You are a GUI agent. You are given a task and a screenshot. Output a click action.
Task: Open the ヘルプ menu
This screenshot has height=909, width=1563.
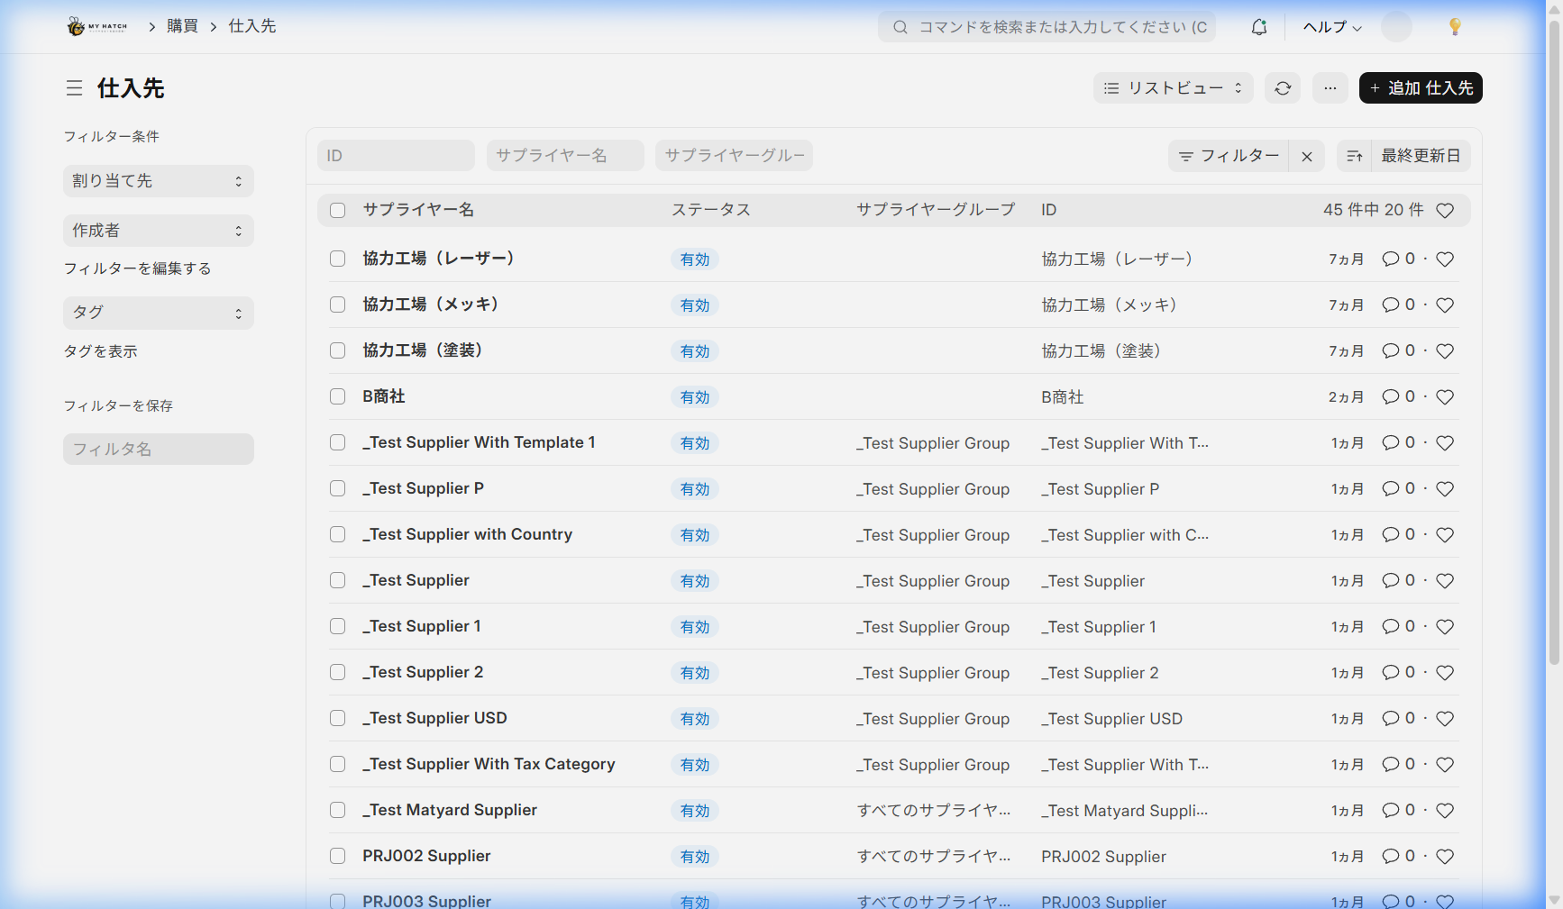(x=1331, y=27)
